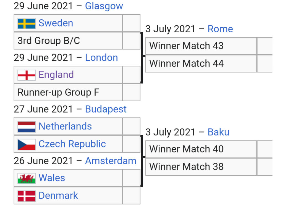283x214 pixels.
Task: Open the Wales team link
Action: click(52, 178)
